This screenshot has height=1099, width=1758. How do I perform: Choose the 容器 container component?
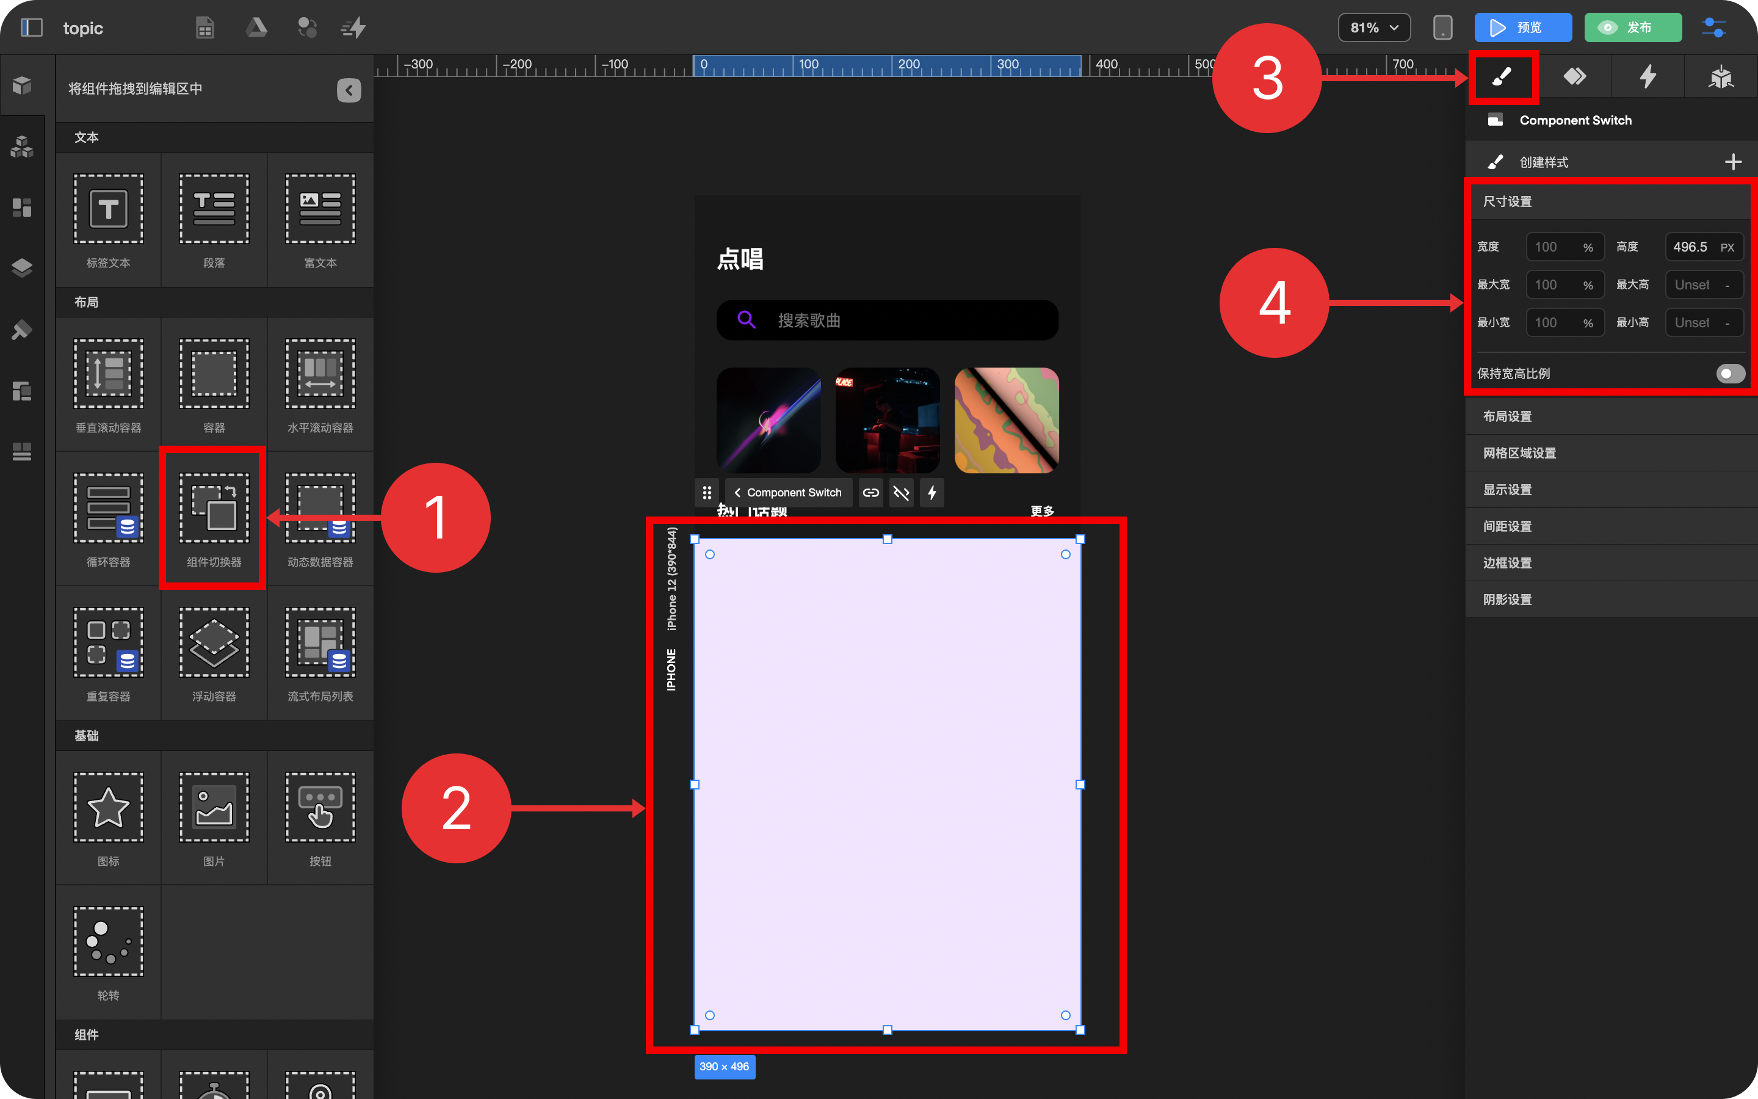pos(214,385)
